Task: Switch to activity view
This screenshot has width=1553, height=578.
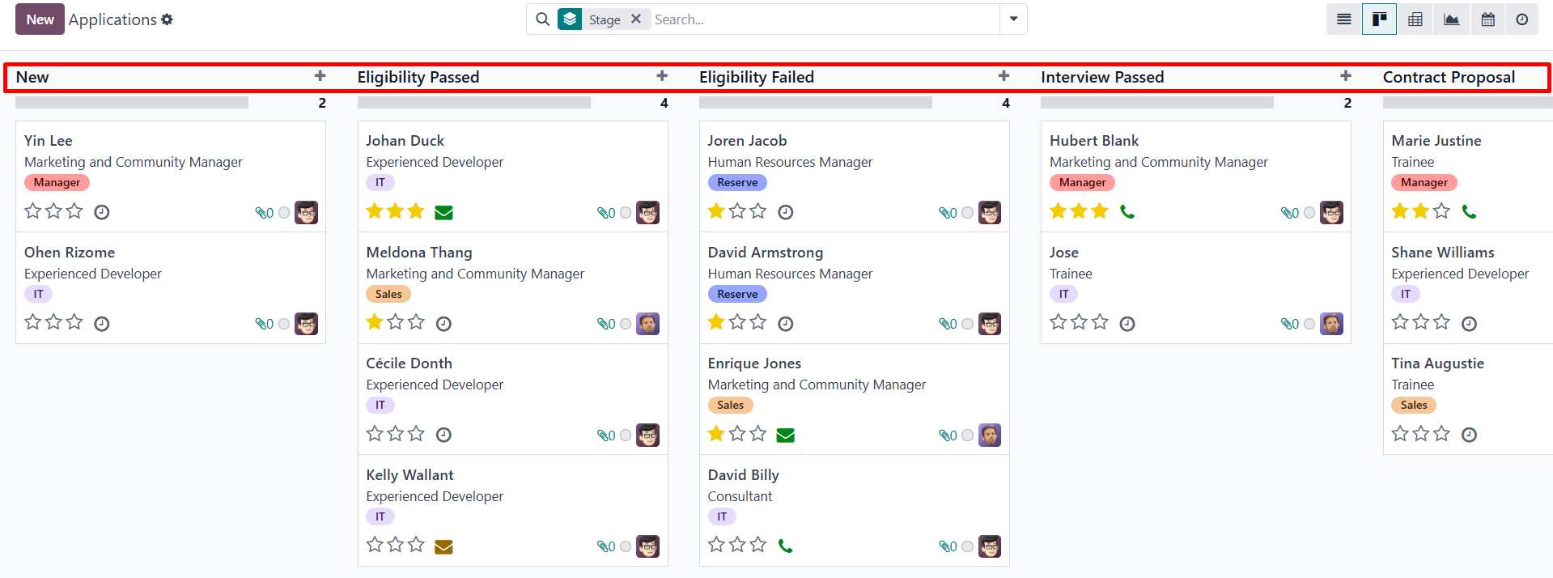Action: tap(1522, 19)
